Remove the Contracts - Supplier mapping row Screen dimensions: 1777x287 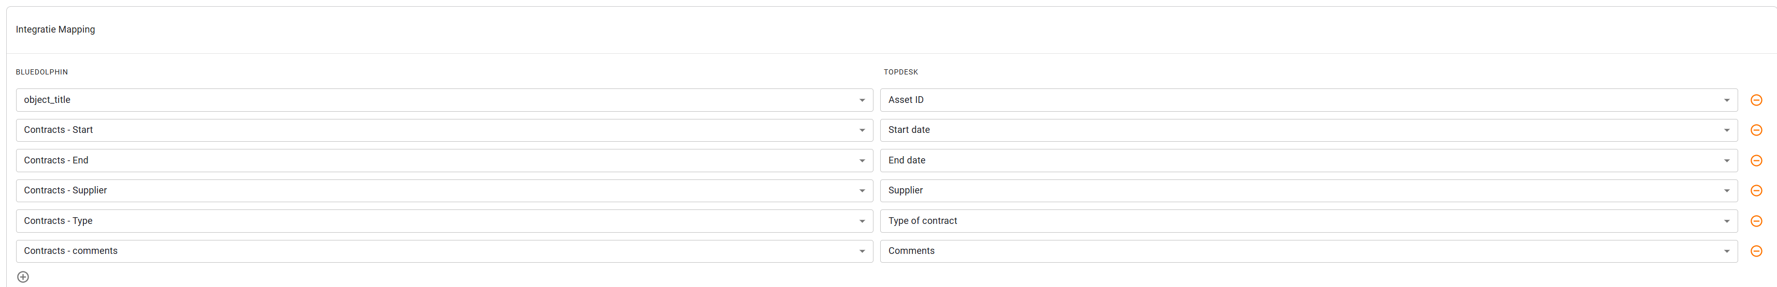pyautogui.click(x=1756, y=191)
